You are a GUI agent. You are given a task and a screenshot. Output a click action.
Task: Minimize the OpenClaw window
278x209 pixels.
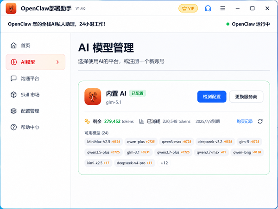238,8
